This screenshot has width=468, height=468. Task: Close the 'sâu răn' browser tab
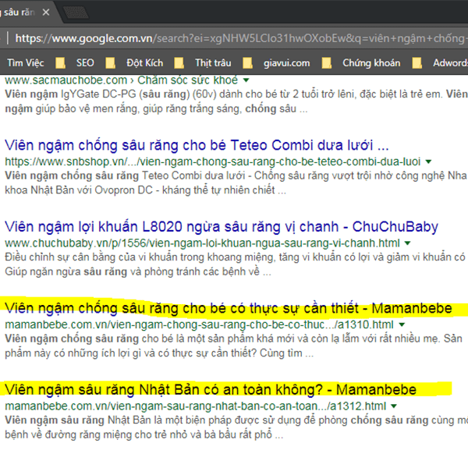pyautogui.click(x=46, y=12)
